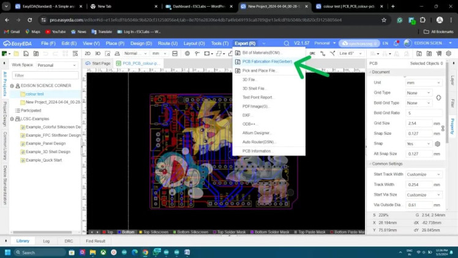The width and height of the screenshot is (458, 258).
Task: Select the Top Solder Mask layer
Action: 230,232
